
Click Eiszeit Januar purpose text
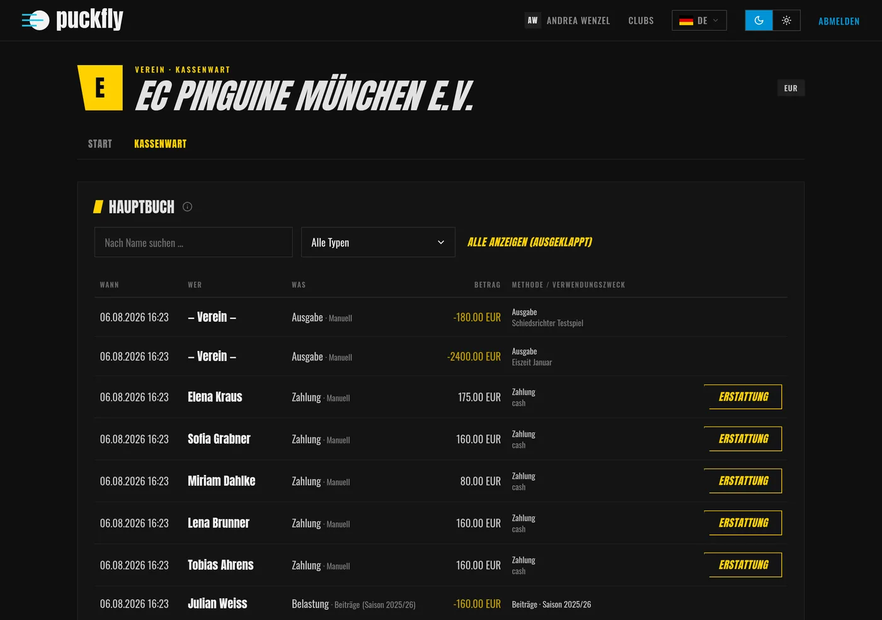(x=532, y=362)
